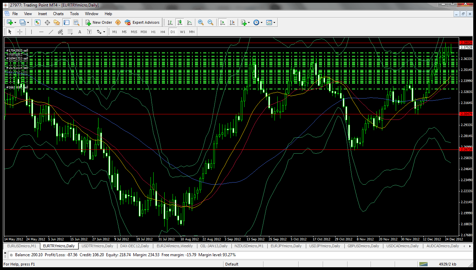Screen dimensions: 476x270
Task: Select the Trendline drawing tool
Action: (51, 32)
